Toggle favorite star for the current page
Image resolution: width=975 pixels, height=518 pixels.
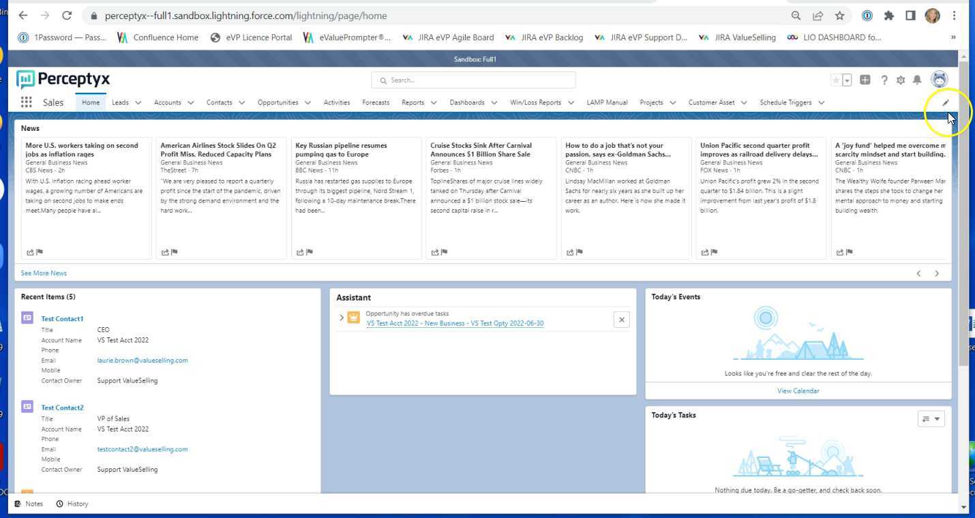pyautogui.click(x=835, y=80)
